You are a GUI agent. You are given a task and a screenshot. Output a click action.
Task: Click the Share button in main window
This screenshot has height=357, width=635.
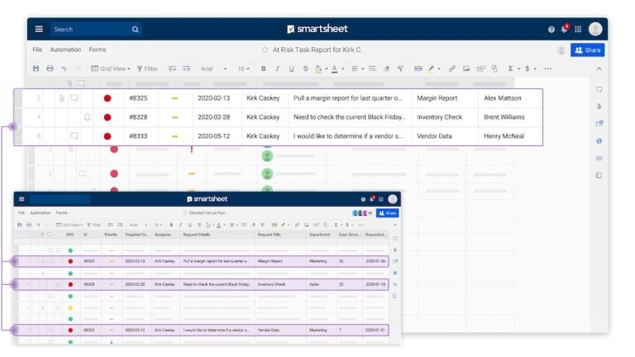click(x=587, y=50)
